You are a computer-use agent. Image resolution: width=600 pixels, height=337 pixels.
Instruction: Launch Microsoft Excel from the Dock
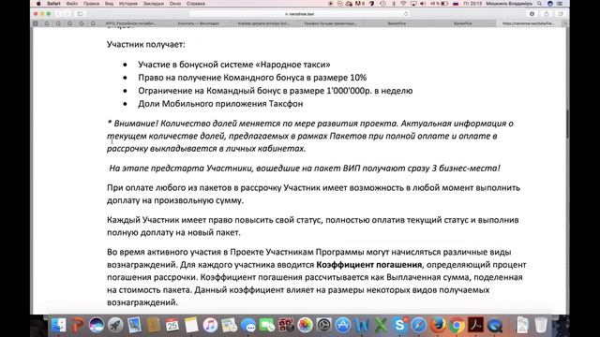pyautogui.click(x=381, y=325)
